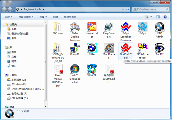Click the root icon in address bar
172x120 pixels.
18,9
